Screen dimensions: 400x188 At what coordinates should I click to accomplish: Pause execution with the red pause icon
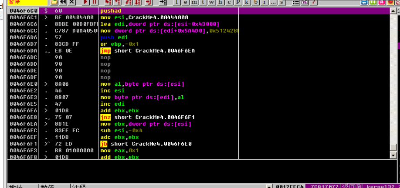tap(94, 2)
